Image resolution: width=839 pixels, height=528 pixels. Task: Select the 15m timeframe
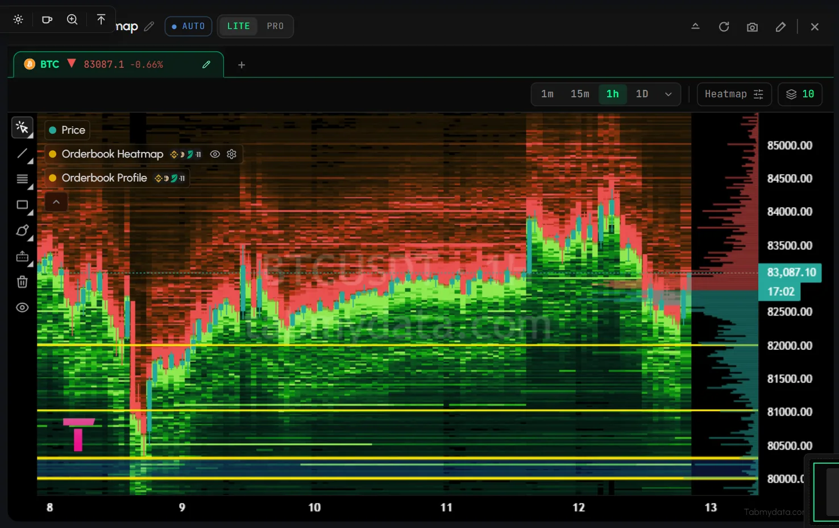pyautogui.click(x=580, y=94)
